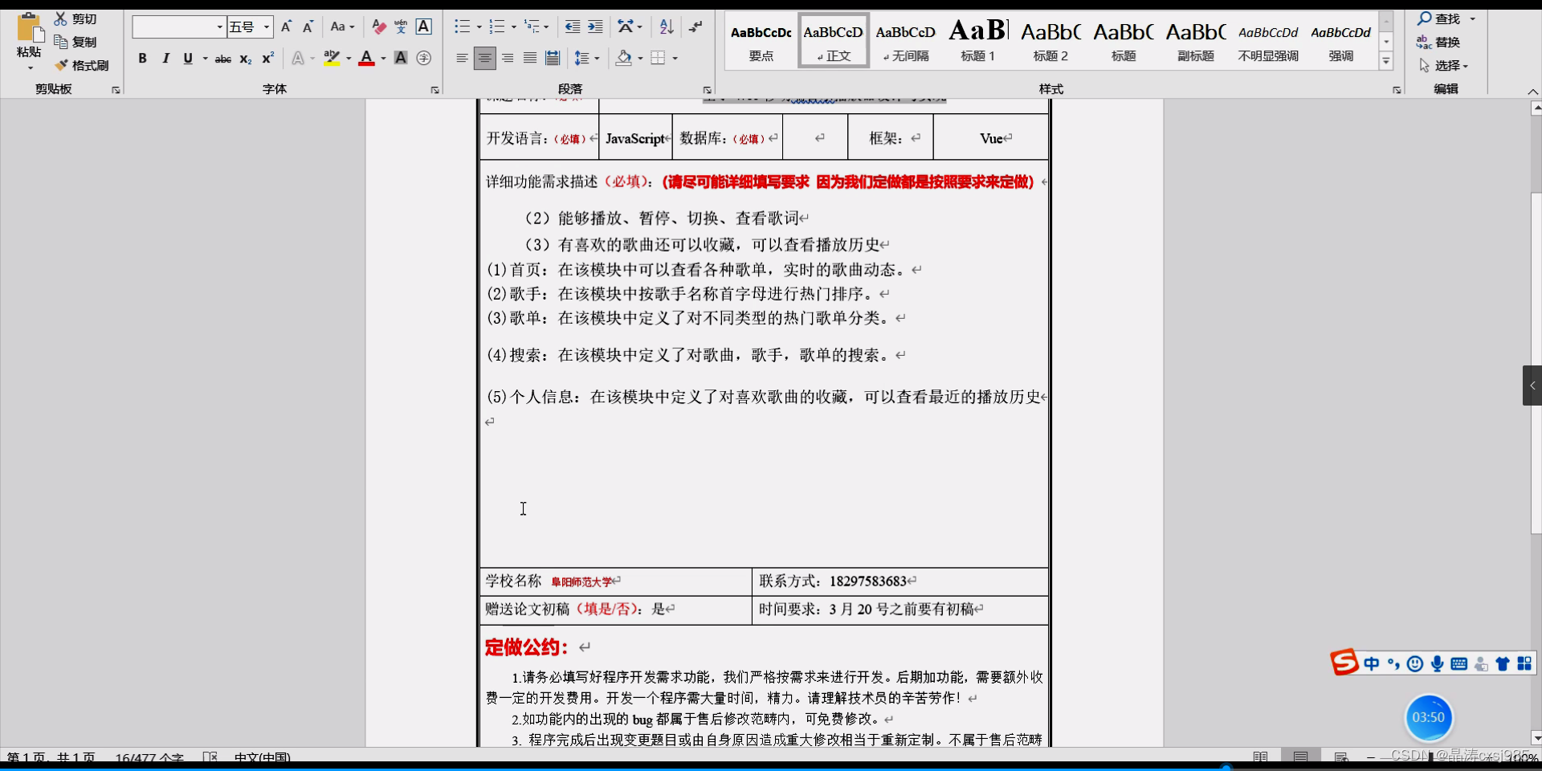Select the 要点 style
The image size is (1542, 771).
point(761,40)
